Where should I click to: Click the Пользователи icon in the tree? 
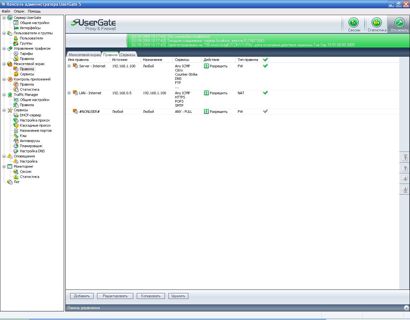16,38
